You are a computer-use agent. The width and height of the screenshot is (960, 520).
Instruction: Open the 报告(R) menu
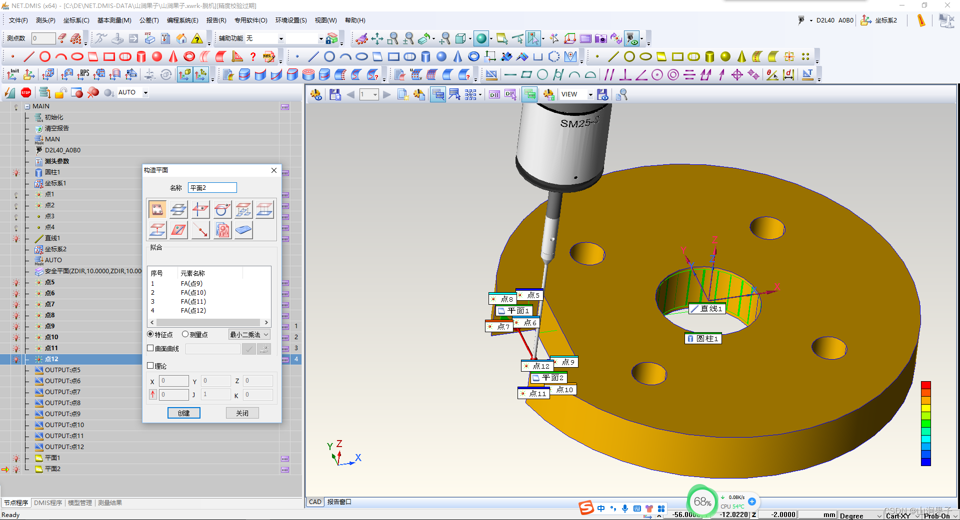(216, 20)
